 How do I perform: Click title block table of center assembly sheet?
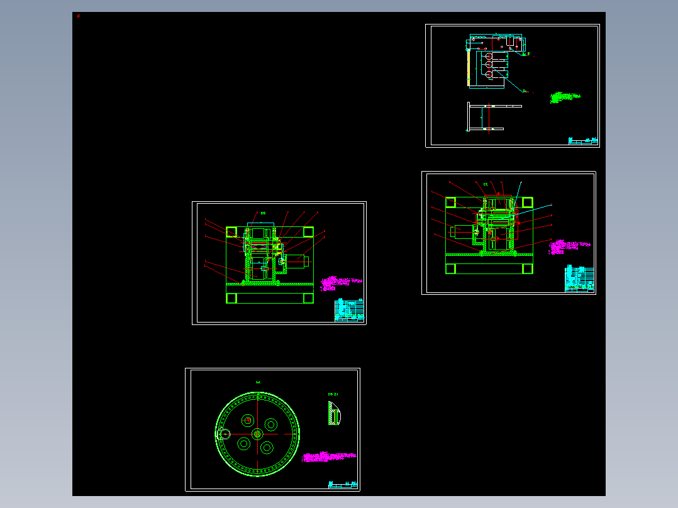point(350,310)
